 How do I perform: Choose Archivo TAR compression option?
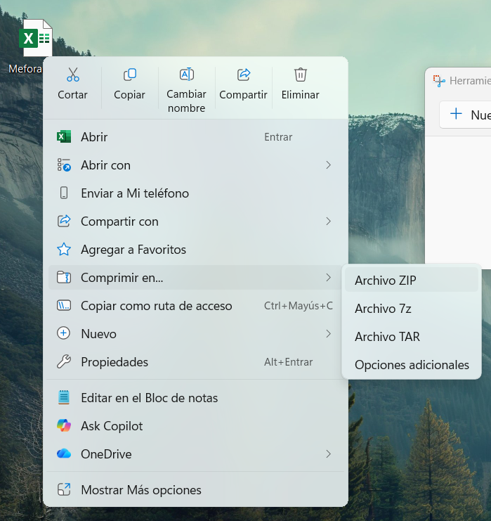click(387, 337)
